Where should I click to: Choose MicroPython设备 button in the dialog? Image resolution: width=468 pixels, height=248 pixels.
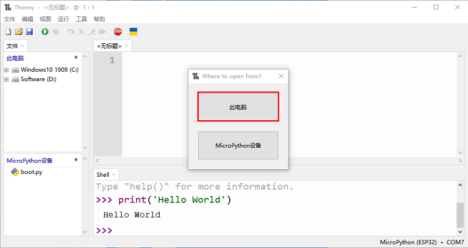tap(238, 145)
